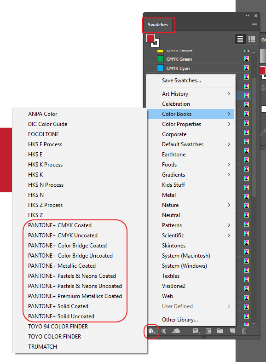266x362 pixels.
Task: Open the Web swatch library
Action: click(x=191, y=296)
